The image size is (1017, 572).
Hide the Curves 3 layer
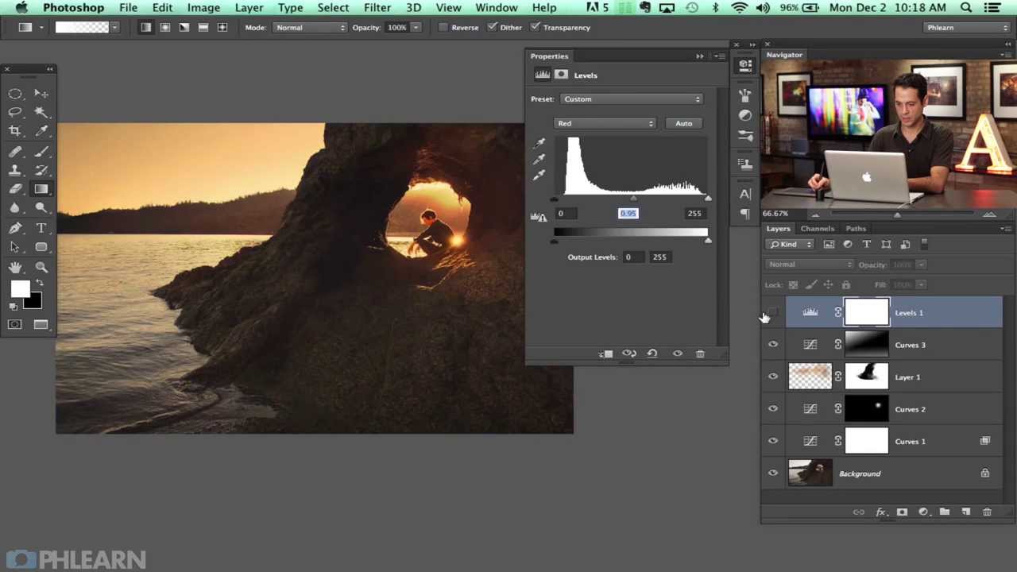pos(773,345)
